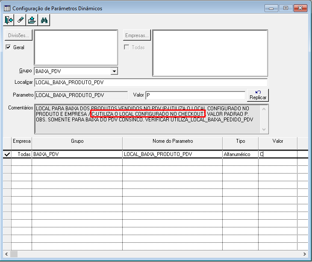This screenshot has height=262, width=312.
Task: Click comments scrollbar up arrow
Action: (264, 109)
